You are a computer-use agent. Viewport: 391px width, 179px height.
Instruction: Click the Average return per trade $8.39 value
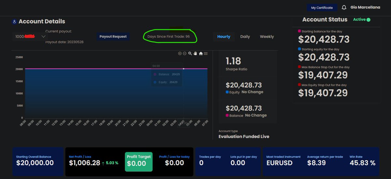(316, 163)
